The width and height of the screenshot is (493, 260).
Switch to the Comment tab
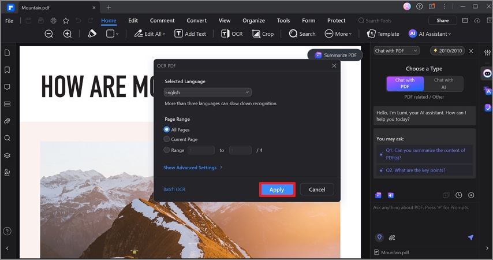click(162, 20)
